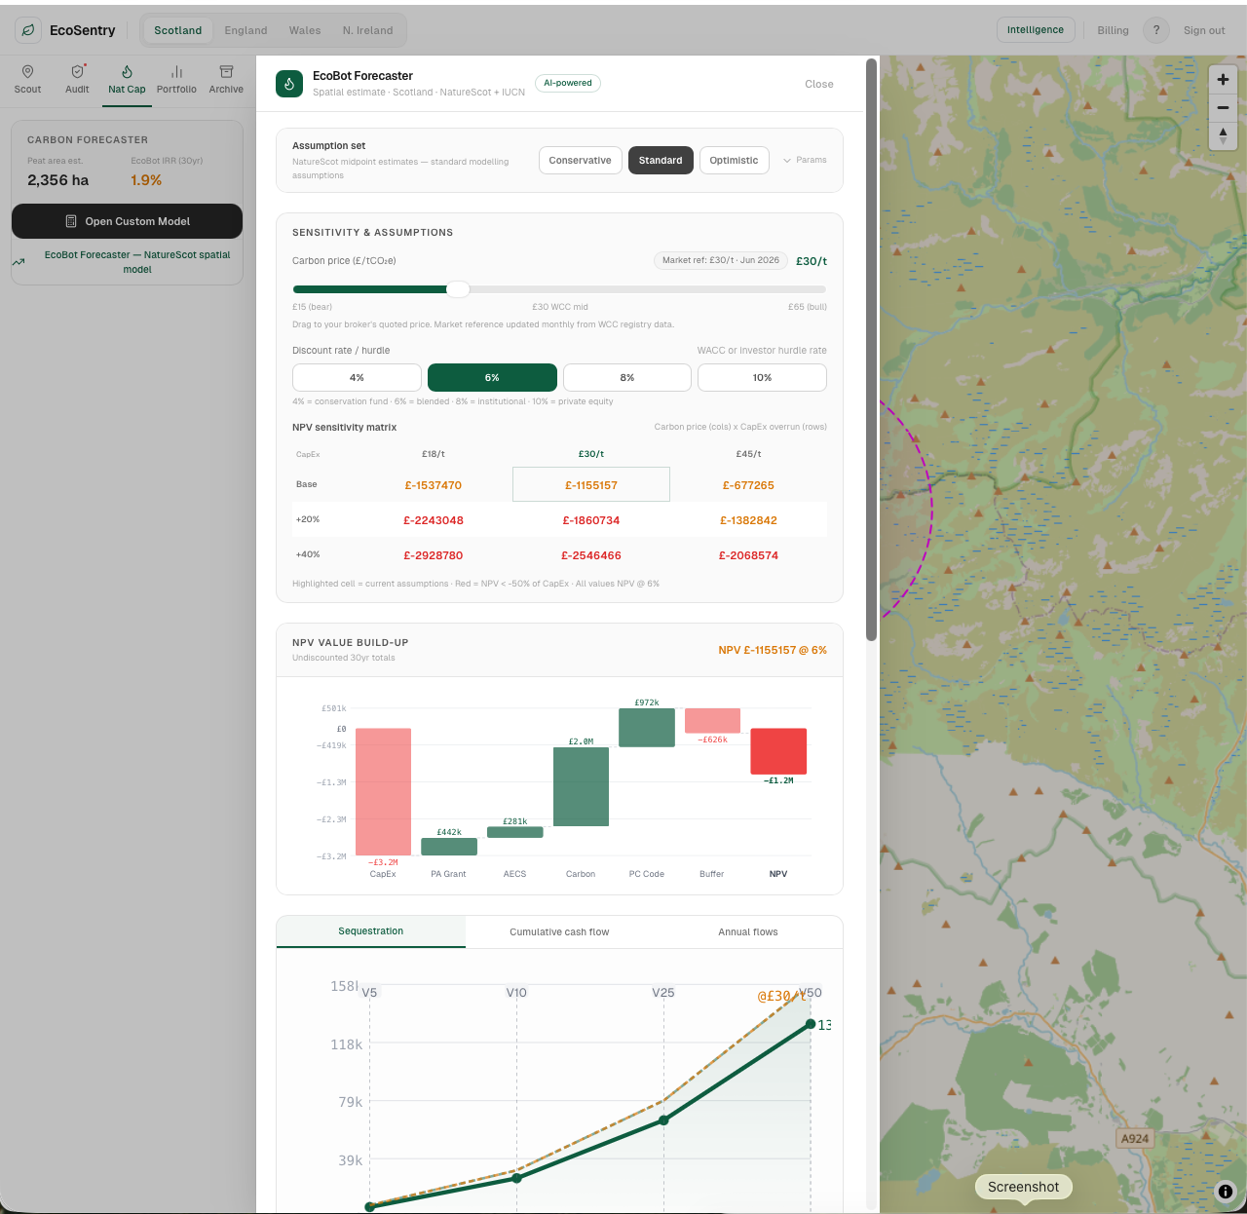Click the £30/t column header in the matrix
This screenshot has height=1214, width=1247.
591,454
